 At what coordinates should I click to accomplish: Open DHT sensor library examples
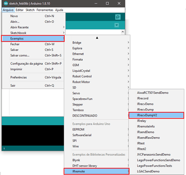click(x=97, y=165)
